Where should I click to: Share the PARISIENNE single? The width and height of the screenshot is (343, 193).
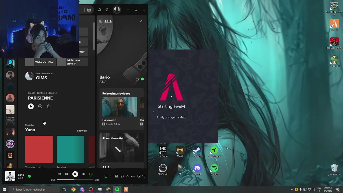[49, 106]
